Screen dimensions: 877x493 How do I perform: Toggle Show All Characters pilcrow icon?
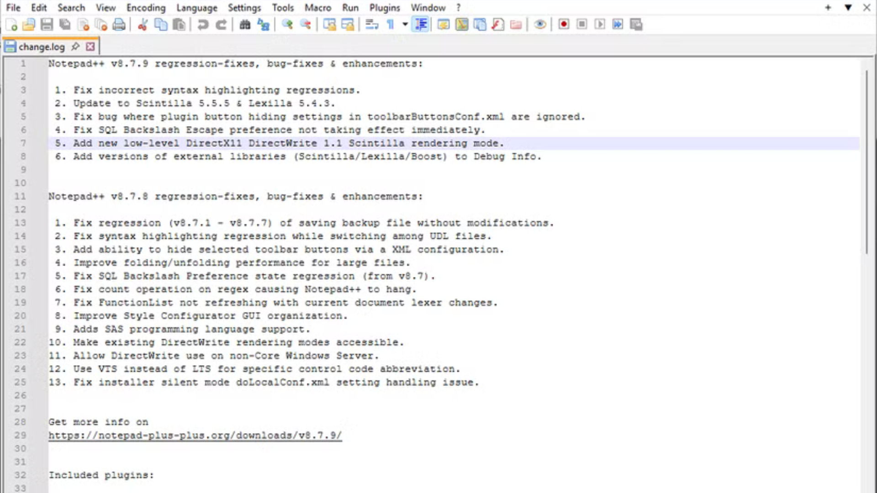391,25
